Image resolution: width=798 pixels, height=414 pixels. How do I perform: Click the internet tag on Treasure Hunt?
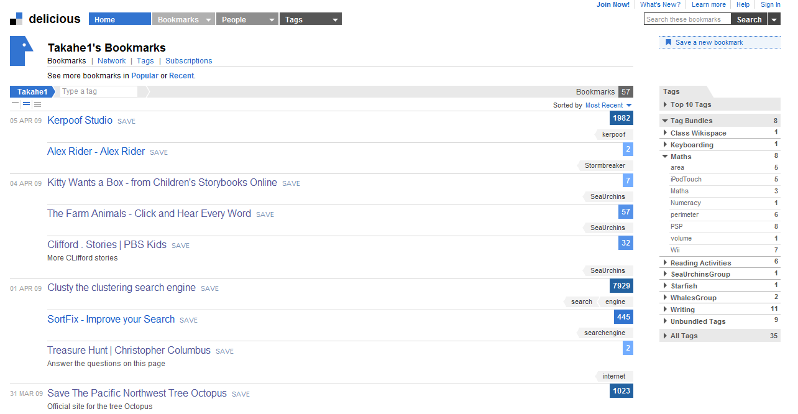click(x=614, y=376)
